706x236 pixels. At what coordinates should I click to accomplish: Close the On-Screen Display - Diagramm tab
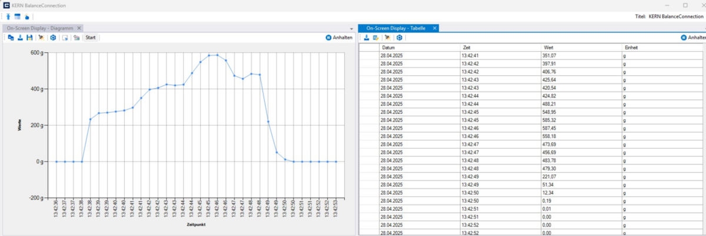(79, 28)
